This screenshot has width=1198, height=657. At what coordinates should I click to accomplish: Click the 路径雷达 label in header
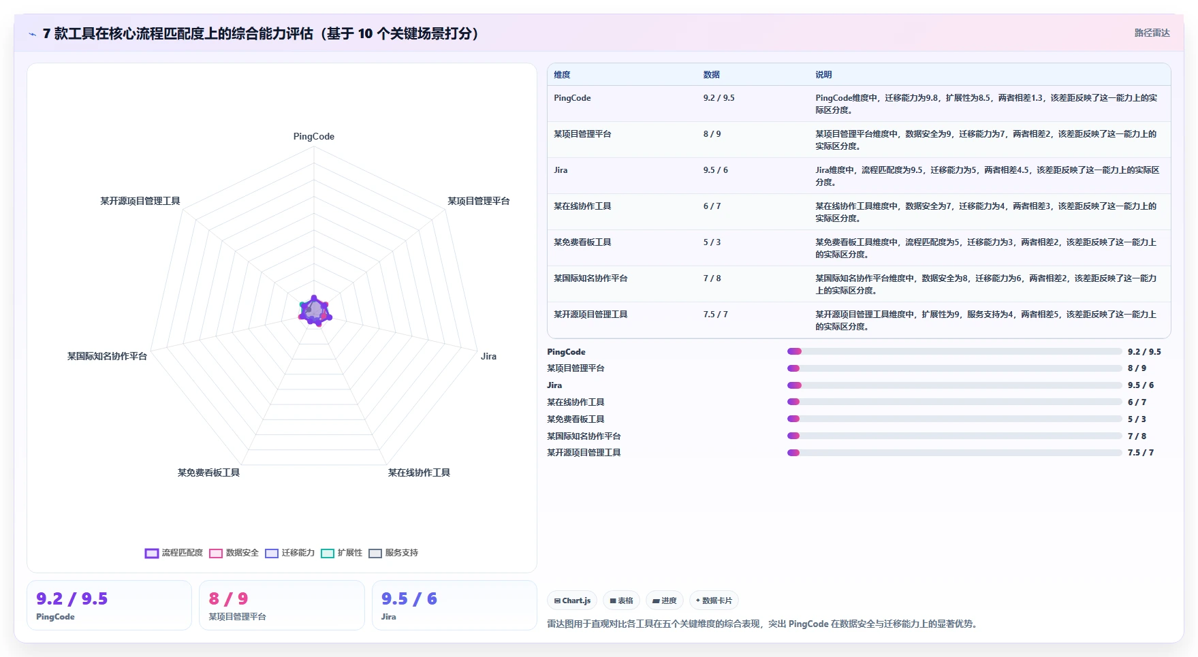point(1152,33)
